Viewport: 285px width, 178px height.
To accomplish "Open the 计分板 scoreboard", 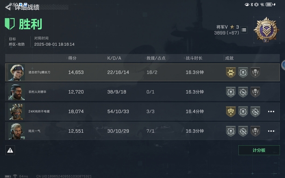I will [x=259, y=150].
